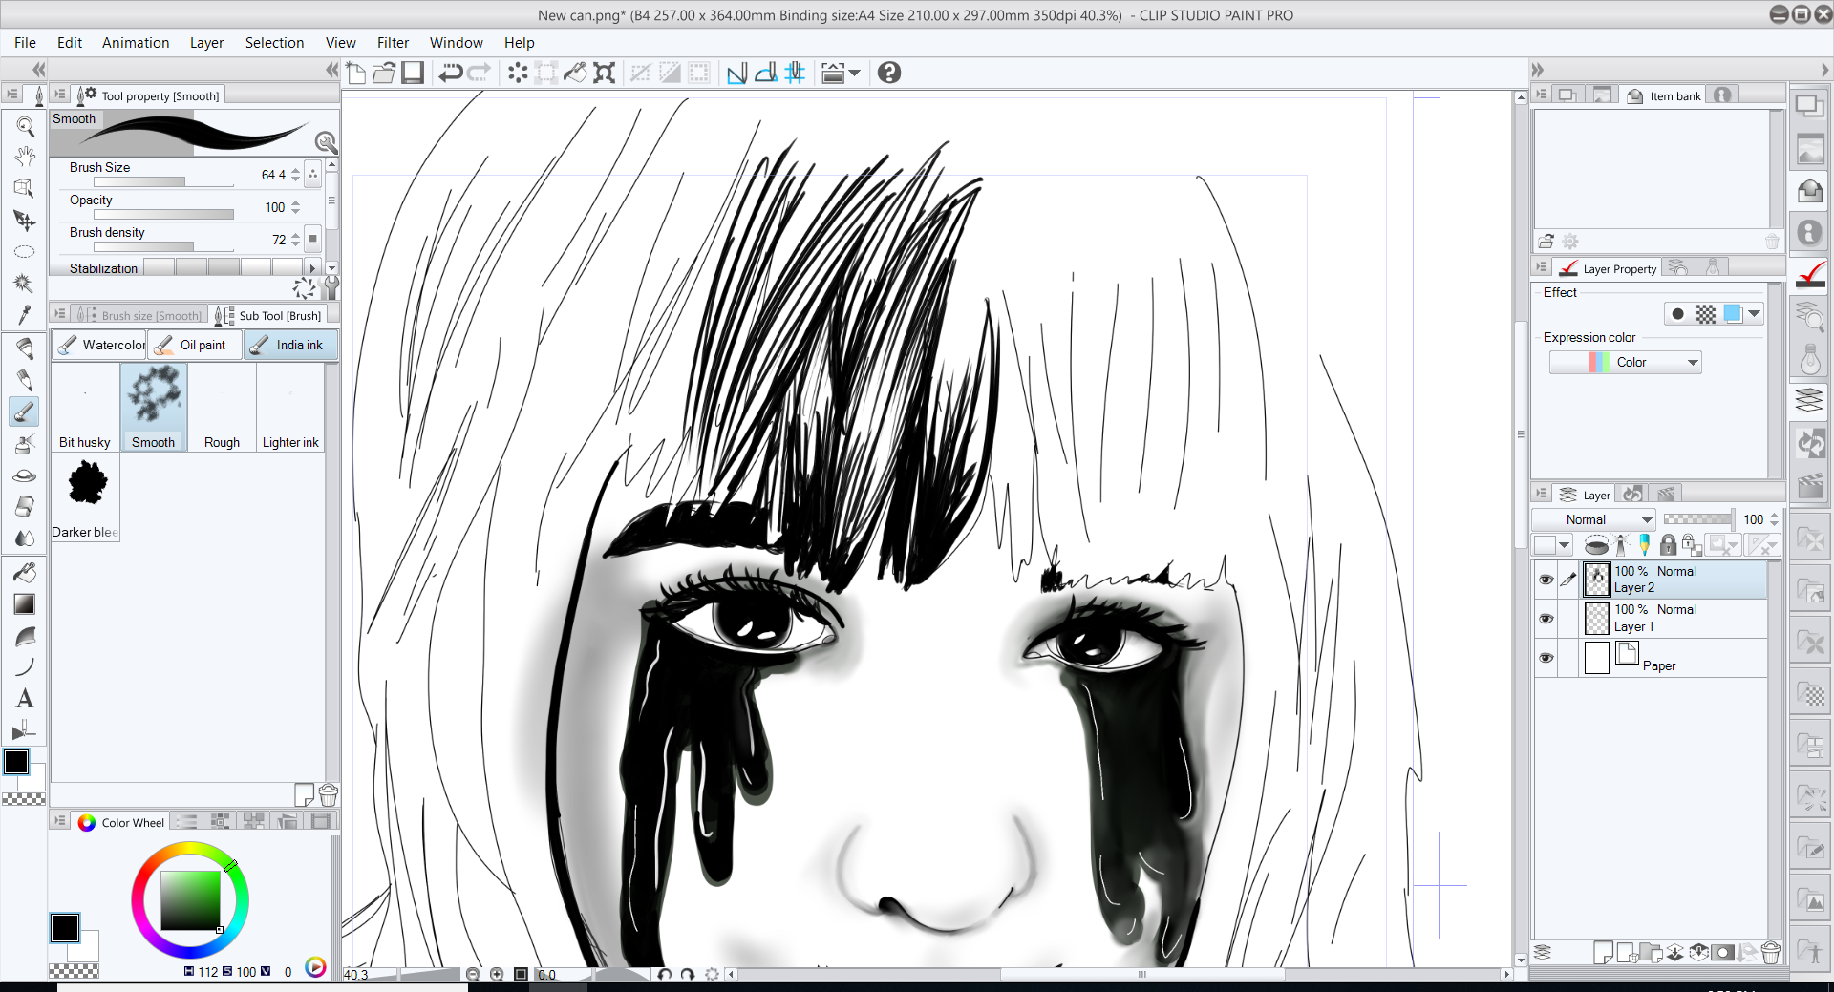Viewport: 1834px width, 992px height.
Task: Open the Filter menu
Action: (393, 43)
